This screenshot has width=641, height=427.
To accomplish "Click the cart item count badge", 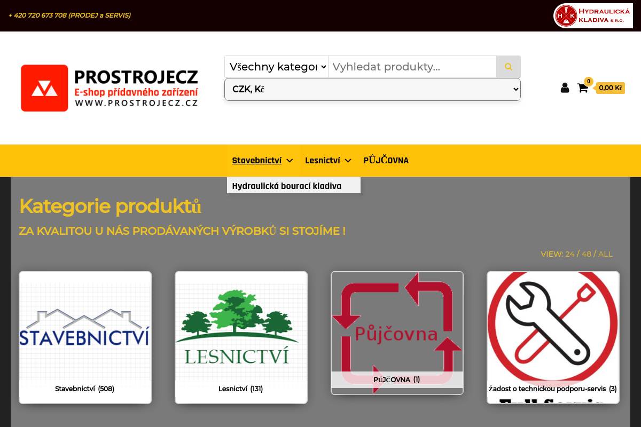I will (589, 82).
